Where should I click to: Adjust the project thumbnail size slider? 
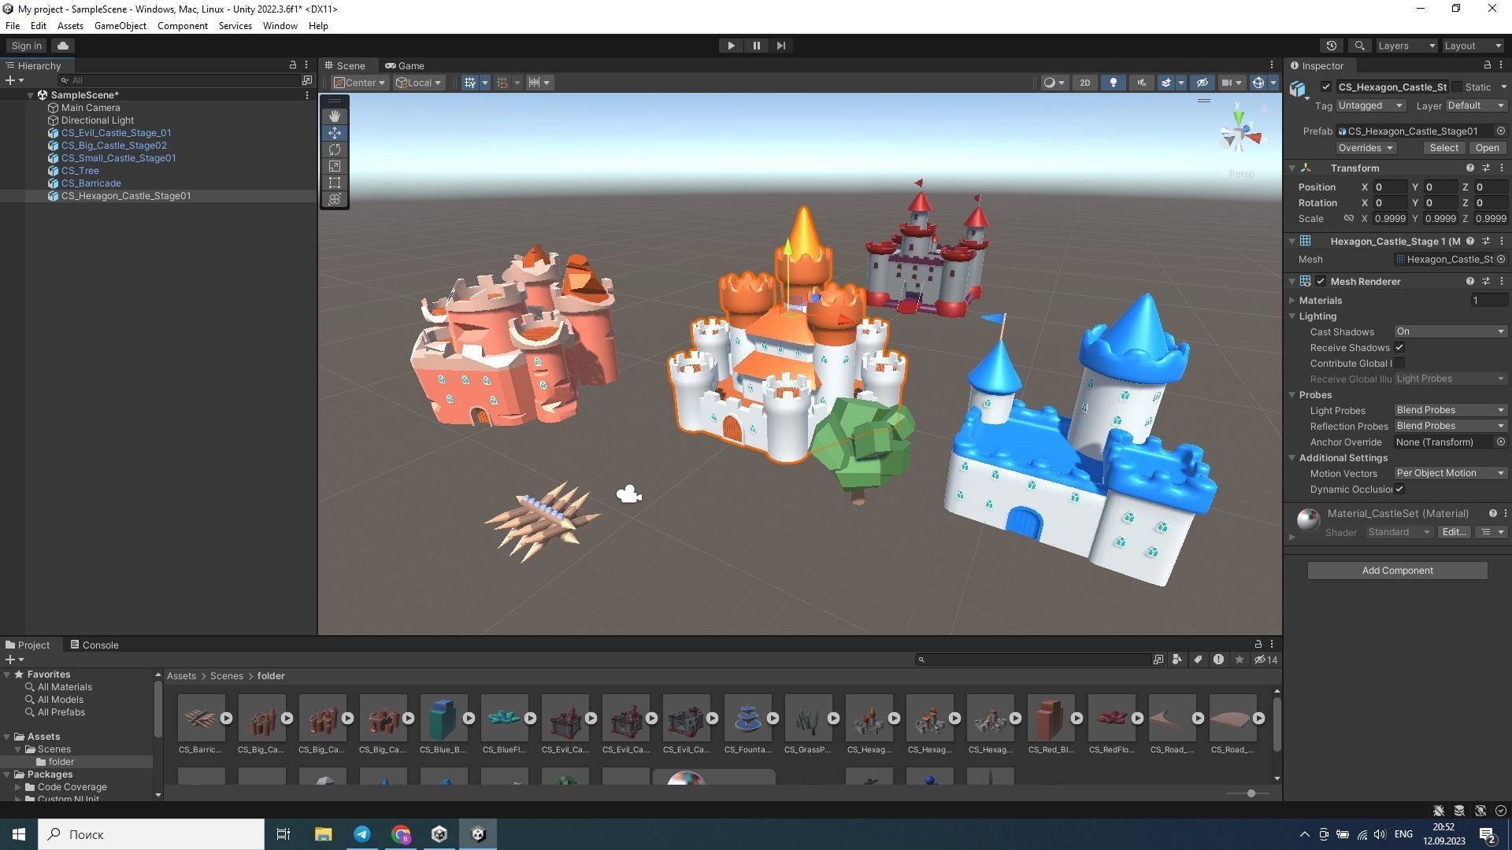click(x=1251, y=793)
